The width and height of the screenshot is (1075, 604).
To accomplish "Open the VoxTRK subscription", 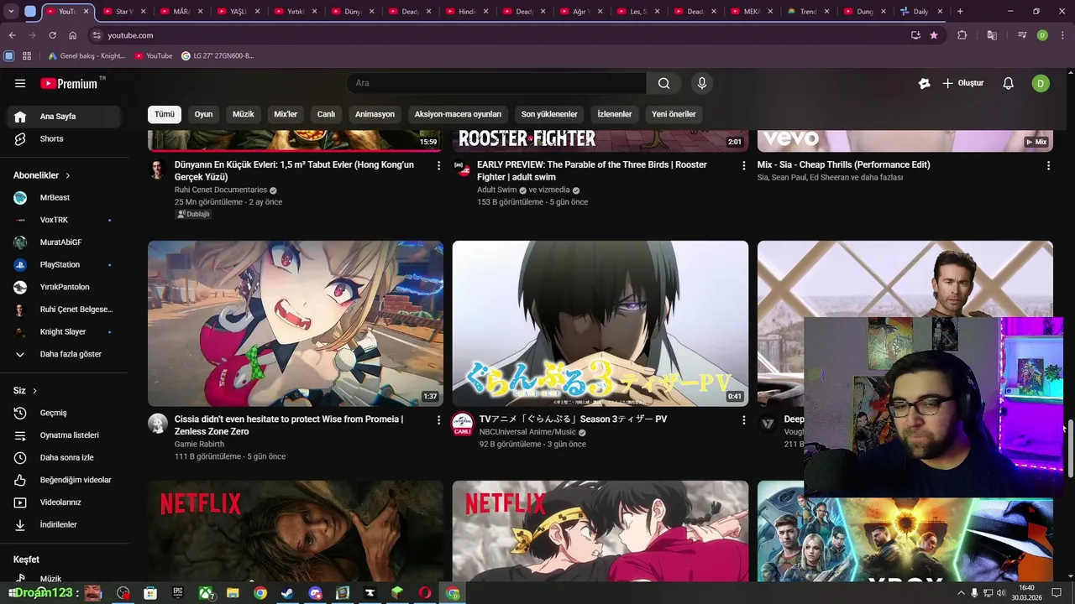I will [64, 220].
